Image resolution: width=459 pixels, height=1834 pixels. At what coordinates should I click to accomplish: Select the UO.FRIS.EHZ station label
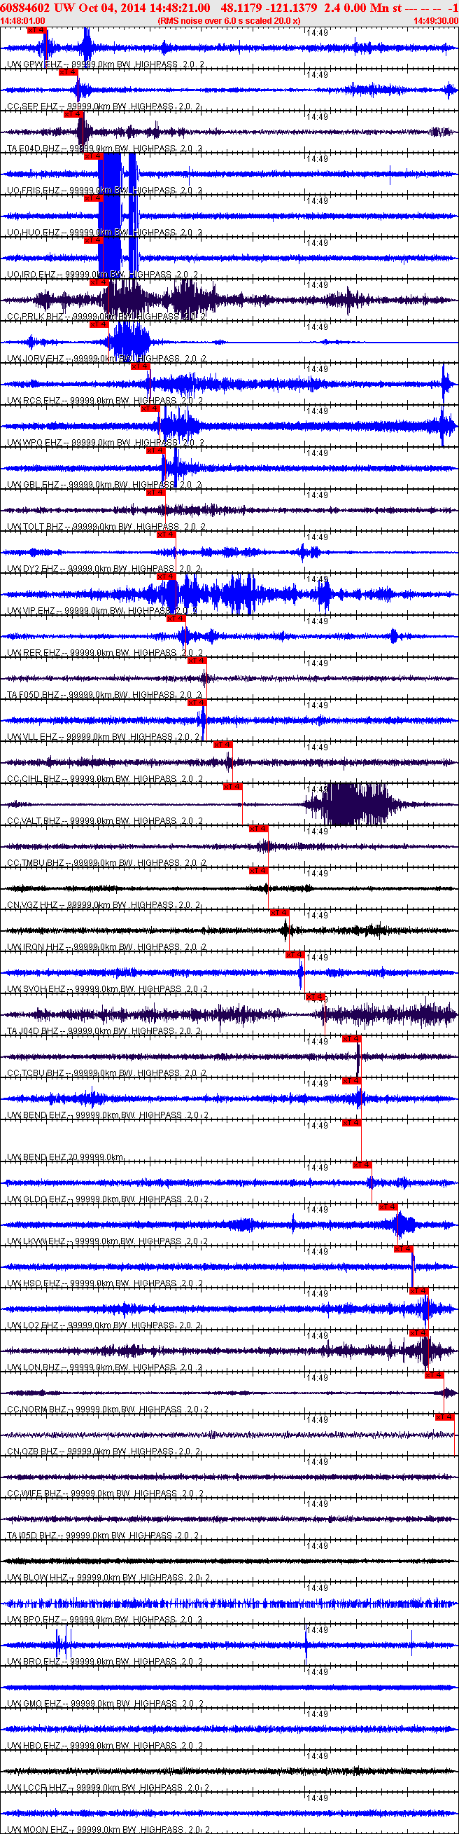(105, 191)
